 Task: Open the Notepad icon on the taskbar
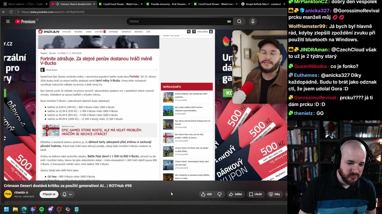click(x=77, y=209)
